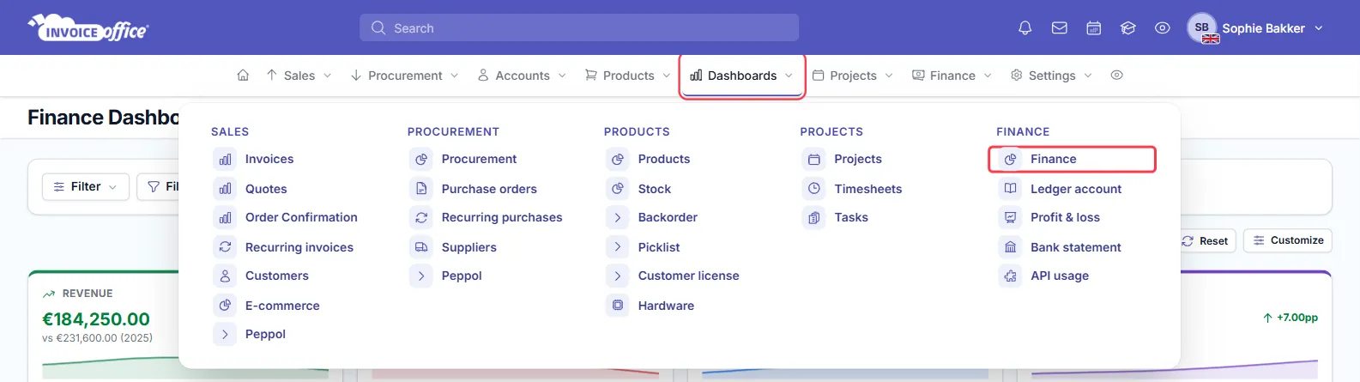Go to home via house icon

[243, 76]
